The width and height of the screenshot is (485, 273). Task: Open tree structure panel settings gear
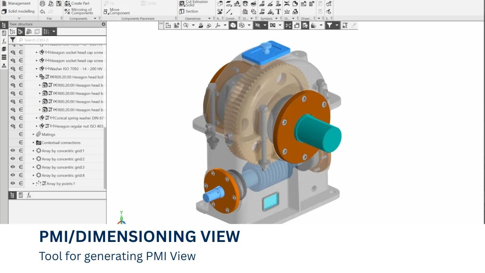[x=103, y=24]
